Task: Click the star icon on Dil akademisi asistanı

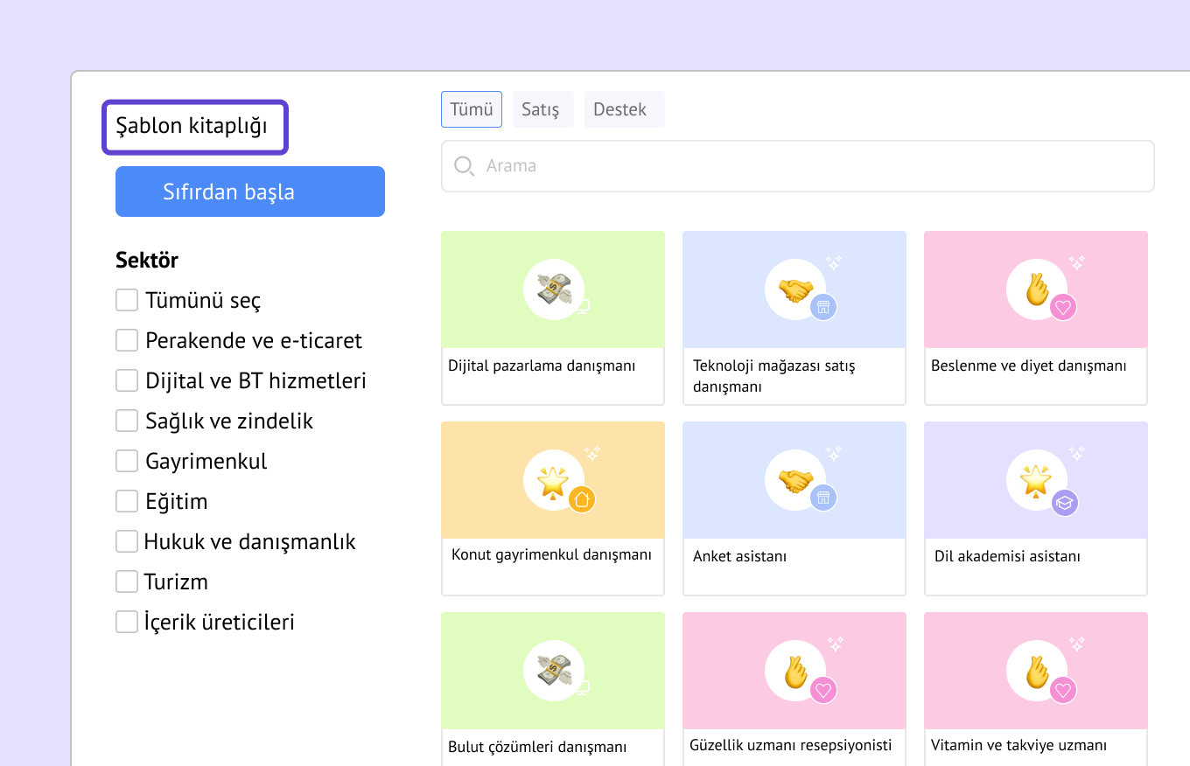Action: (1036, 480)
